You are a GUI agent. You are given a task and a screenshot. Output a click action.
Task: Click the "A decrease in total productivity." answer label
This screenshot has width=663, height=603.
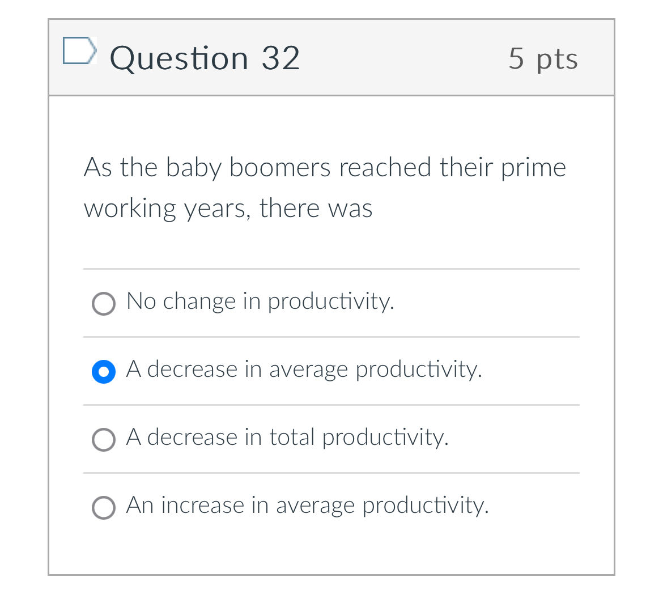click(x=287, y=438)
